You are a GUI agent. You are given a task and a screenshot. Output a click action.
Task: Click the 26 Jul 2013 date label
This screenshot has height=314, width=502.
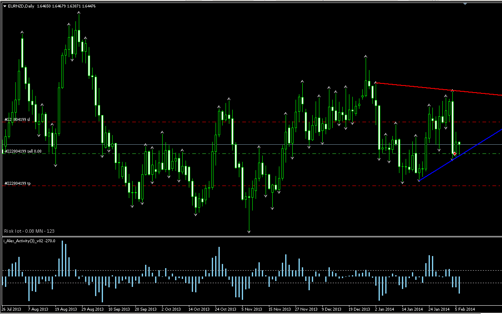click(x=11, y=309)
